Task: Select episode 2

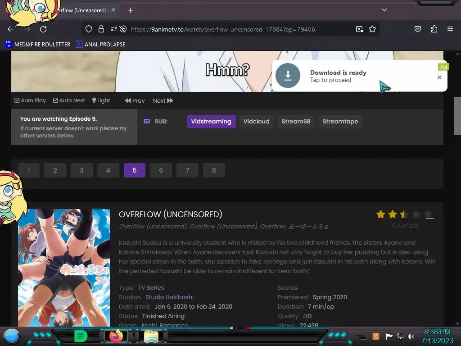Action: coord(55,170)
